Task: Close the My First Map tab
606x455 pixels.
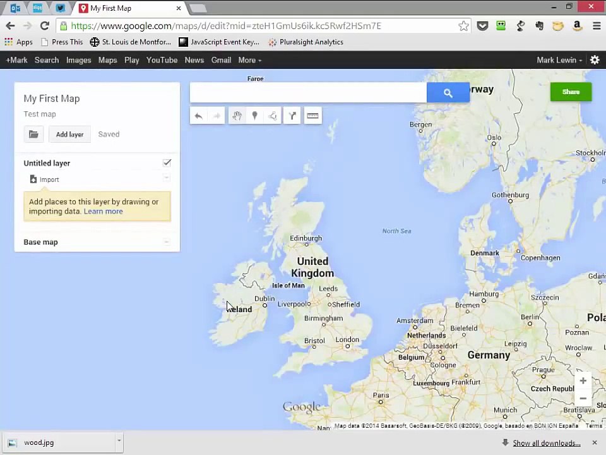Action: (x=179, y=8)
